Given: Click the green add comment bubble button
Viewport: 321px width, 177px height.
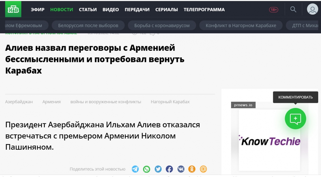Looking at the screenshot, I should 295,119.
